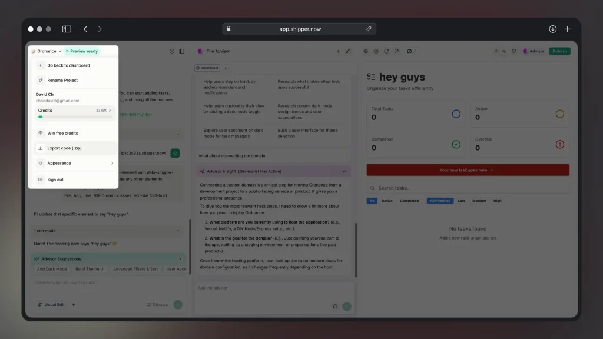Send build prompt with green button
The height and width of the screenshot is (339, 603).
coord(178,305)
